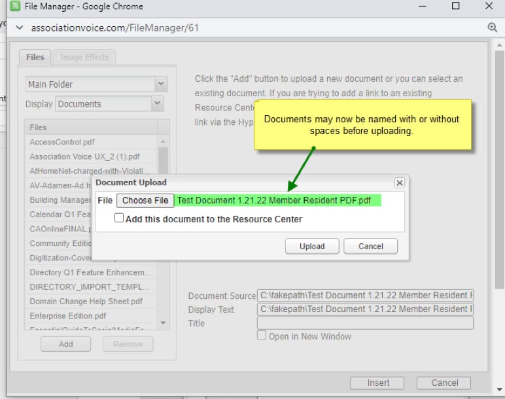Switch to the Image Effects tab
This screenshot has width=505, height=399.
point(84,58)
